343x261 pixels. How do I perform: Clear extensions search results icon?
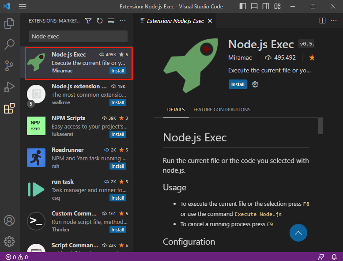(111, 21)
